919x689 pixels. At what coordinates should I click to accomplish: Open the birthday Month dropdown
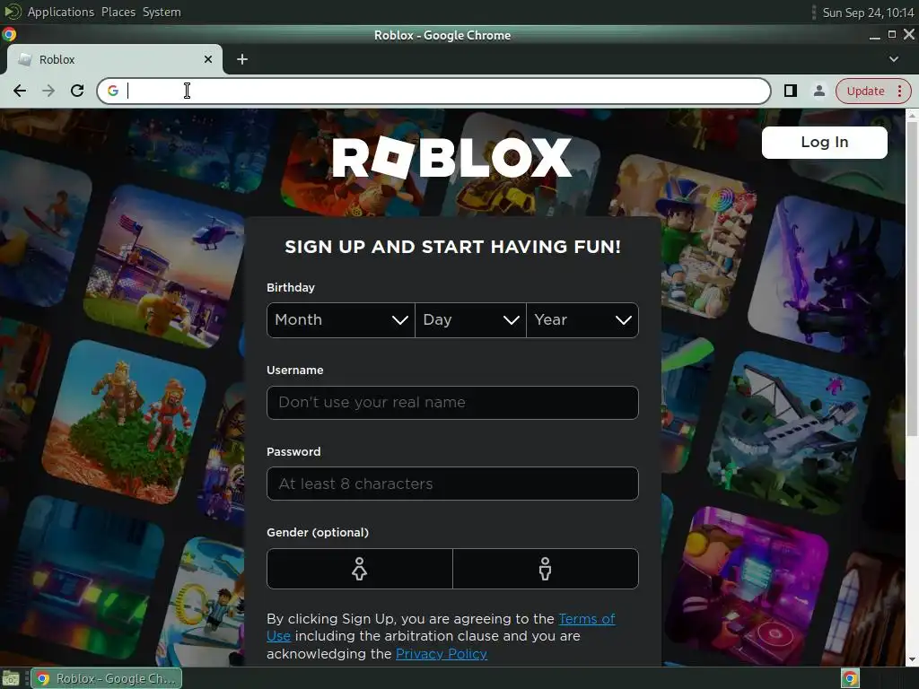pos(341,320)
